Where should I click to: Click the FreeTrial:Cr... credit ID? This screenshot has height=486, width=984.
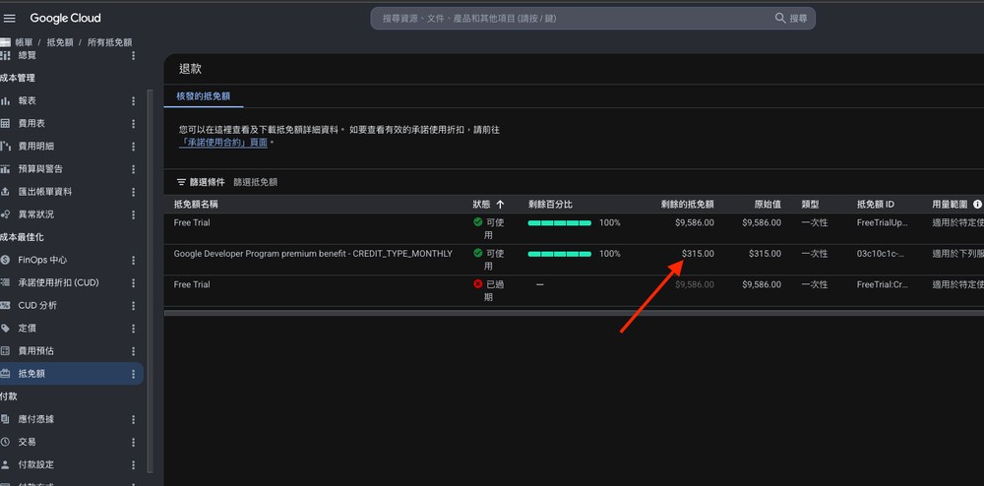[883, 284]
